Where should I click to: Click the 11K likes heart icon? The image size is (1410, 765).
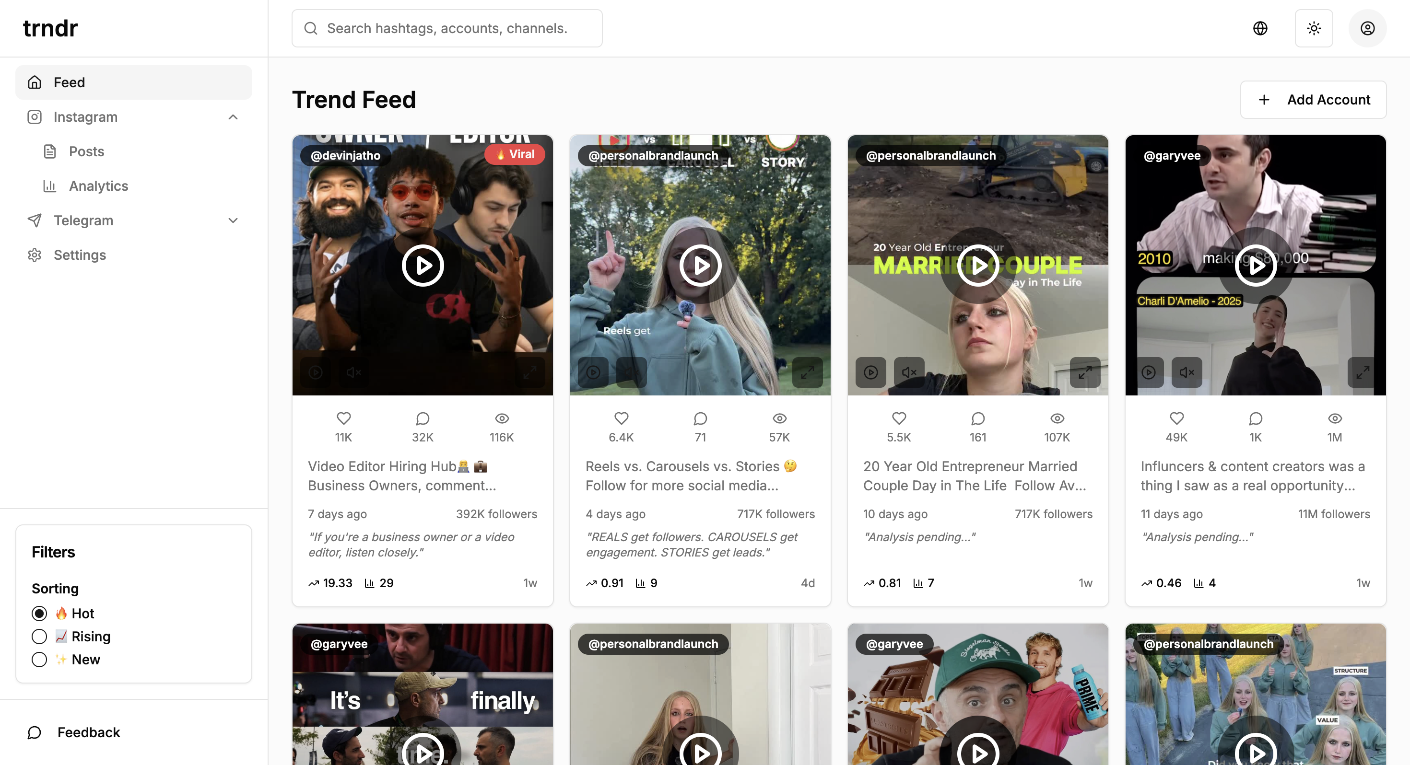344,418
